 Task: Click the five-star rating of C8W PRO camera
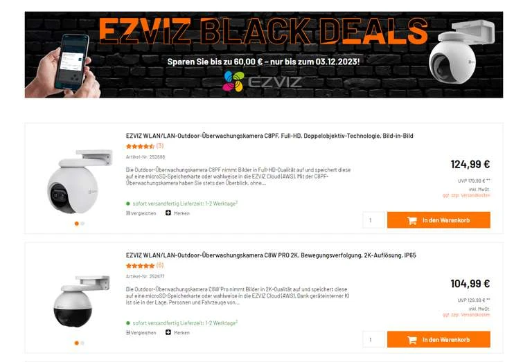click(140, 265)
